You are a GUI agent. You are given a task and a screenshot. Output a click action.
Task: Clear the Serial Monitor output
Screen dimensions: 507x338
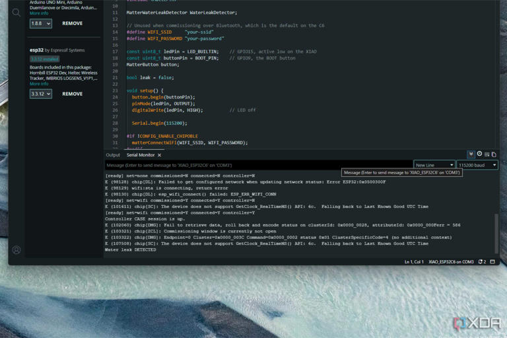tap(487, 154)
